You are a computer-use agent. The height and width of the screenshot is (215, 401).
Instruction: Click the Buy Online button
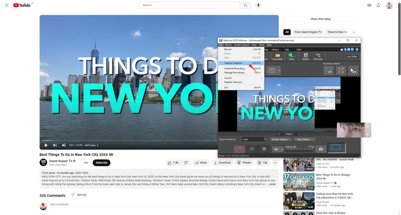click(352, 56)
